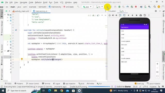Switch to activity_main.xml tab
This screenshot has height=93, width=165.
pos(22,11)
